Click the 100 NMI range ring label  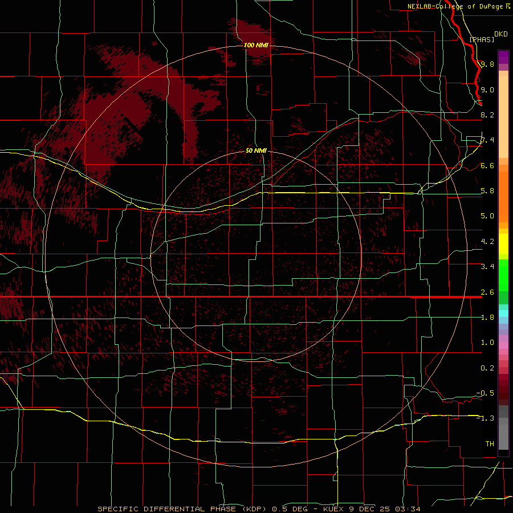(256, 45)
